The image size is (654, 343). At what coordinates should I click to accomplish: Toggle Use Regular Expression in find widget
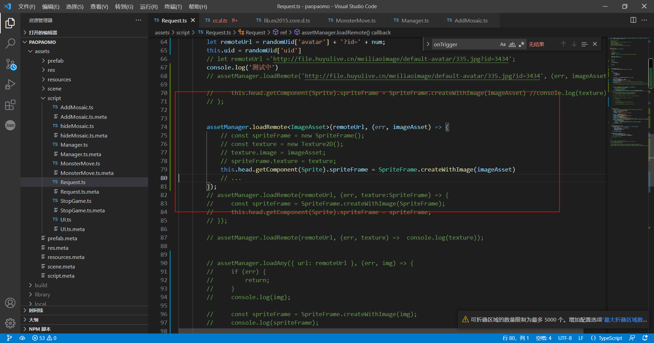[521, 44]
